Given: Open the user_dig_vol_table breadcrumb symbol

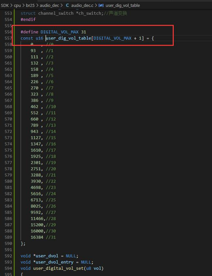Looking at the screenshot, I should [123, 6].
